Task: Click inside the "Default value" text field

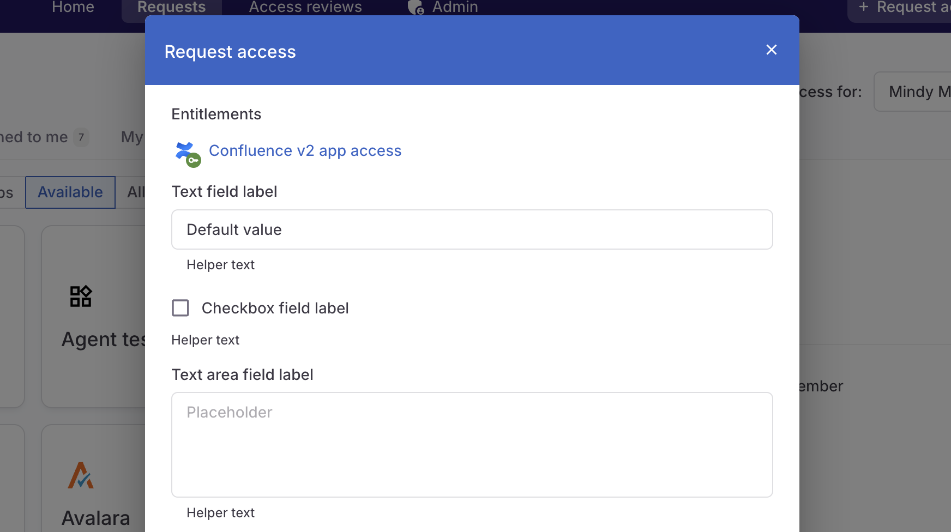Action: click(472, 229)
